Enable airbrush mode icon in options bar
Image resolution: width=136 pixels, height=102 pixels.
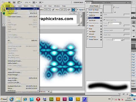[69, 10]
